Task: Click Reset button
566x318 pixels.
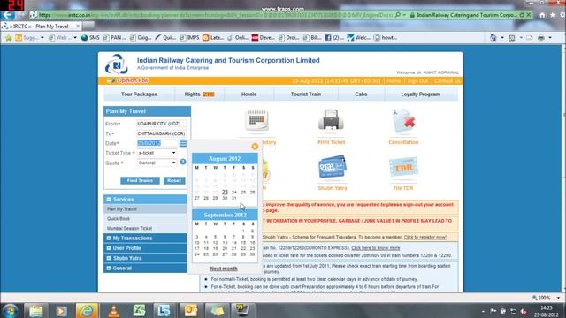Action: click(x=174, y=180)
